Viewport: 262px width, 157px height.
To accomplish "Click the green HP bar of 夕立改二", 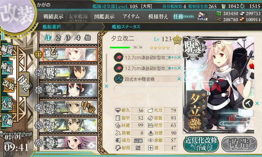I will point(120,47).
